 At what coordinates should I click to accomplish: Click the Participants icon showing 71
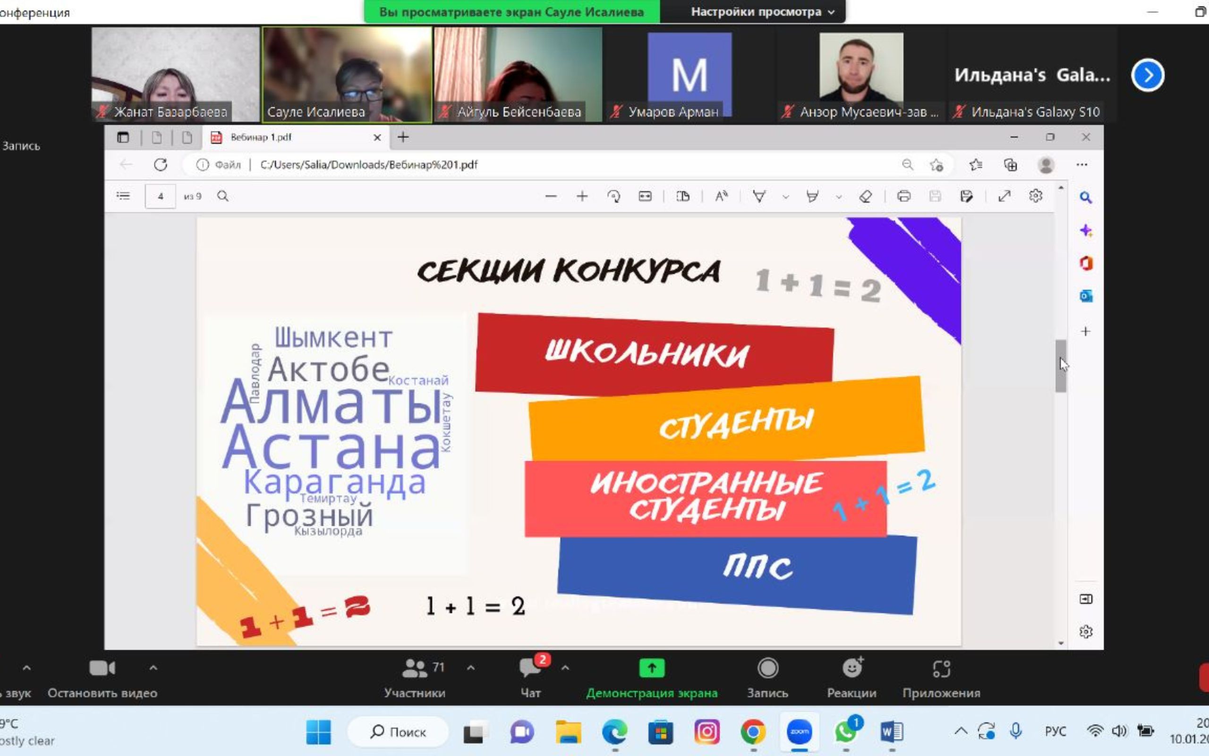(415, 669)
